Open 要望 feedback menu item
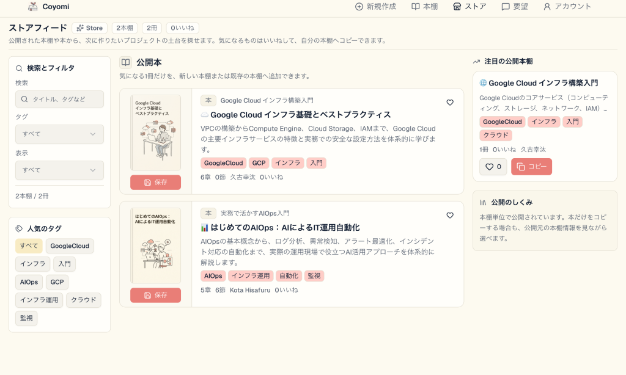The height and width of the screenshot is (375, 626). point(515,6)
